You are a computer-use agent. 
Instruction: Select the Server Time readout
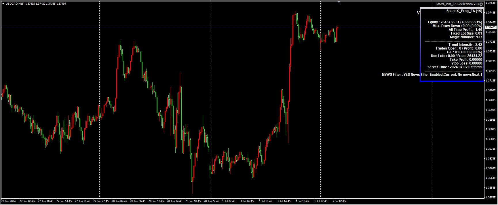coord(455,67)
